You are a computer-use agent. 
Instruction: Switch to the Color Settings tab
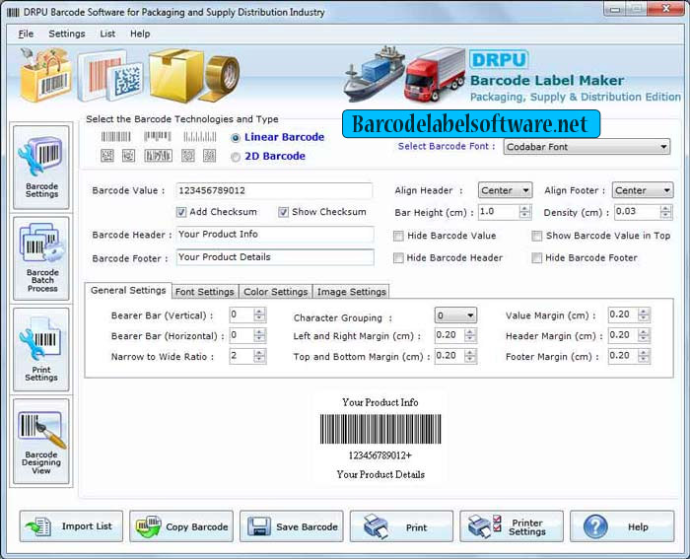[x=275, y=292]
